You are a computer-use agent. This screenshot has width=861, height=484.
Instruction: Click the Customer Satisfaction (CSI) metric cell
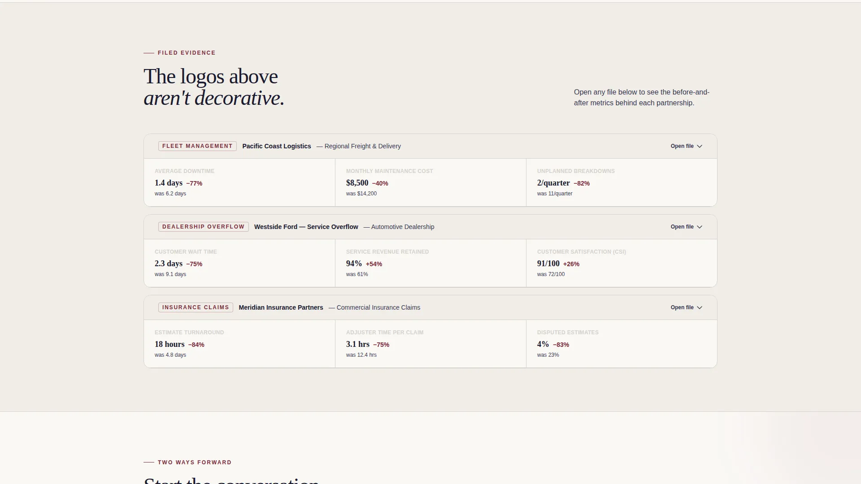pyautogui.click(x=622, y=263)
